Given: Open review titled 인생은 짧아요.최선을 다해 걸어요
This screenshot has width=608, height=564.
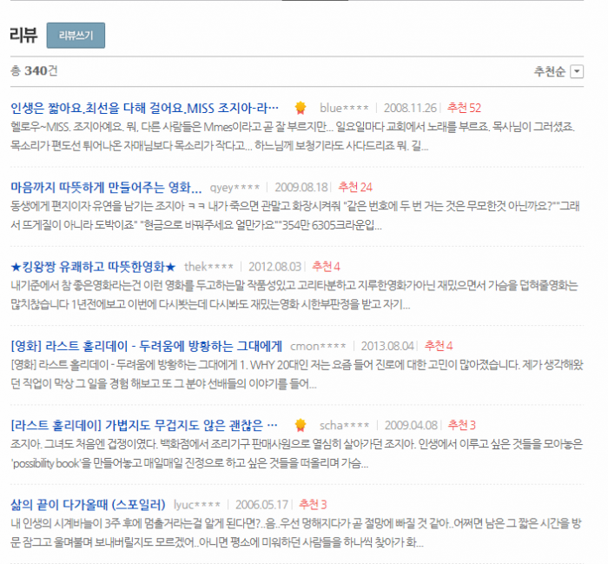Looking at the screenshot, I should [144, 108].
